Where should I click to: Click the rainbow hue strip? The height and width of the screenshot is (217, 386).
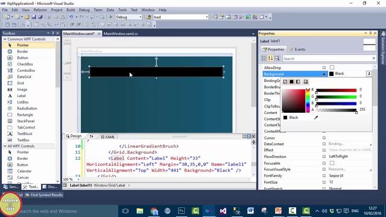(x=308, y=101)
